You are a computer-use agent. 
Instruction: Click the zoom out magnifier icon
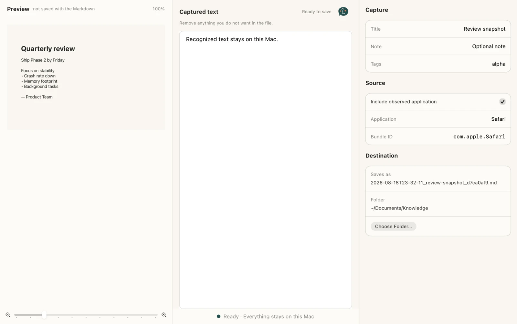click(8, 315)
